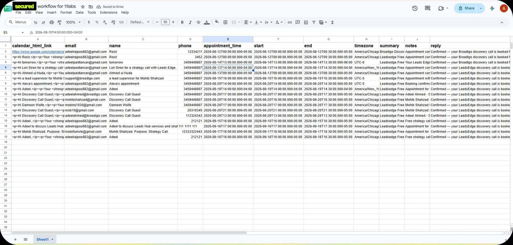Undo the last action
Screen dimensions: 513x245
click(x=36, y=22)
